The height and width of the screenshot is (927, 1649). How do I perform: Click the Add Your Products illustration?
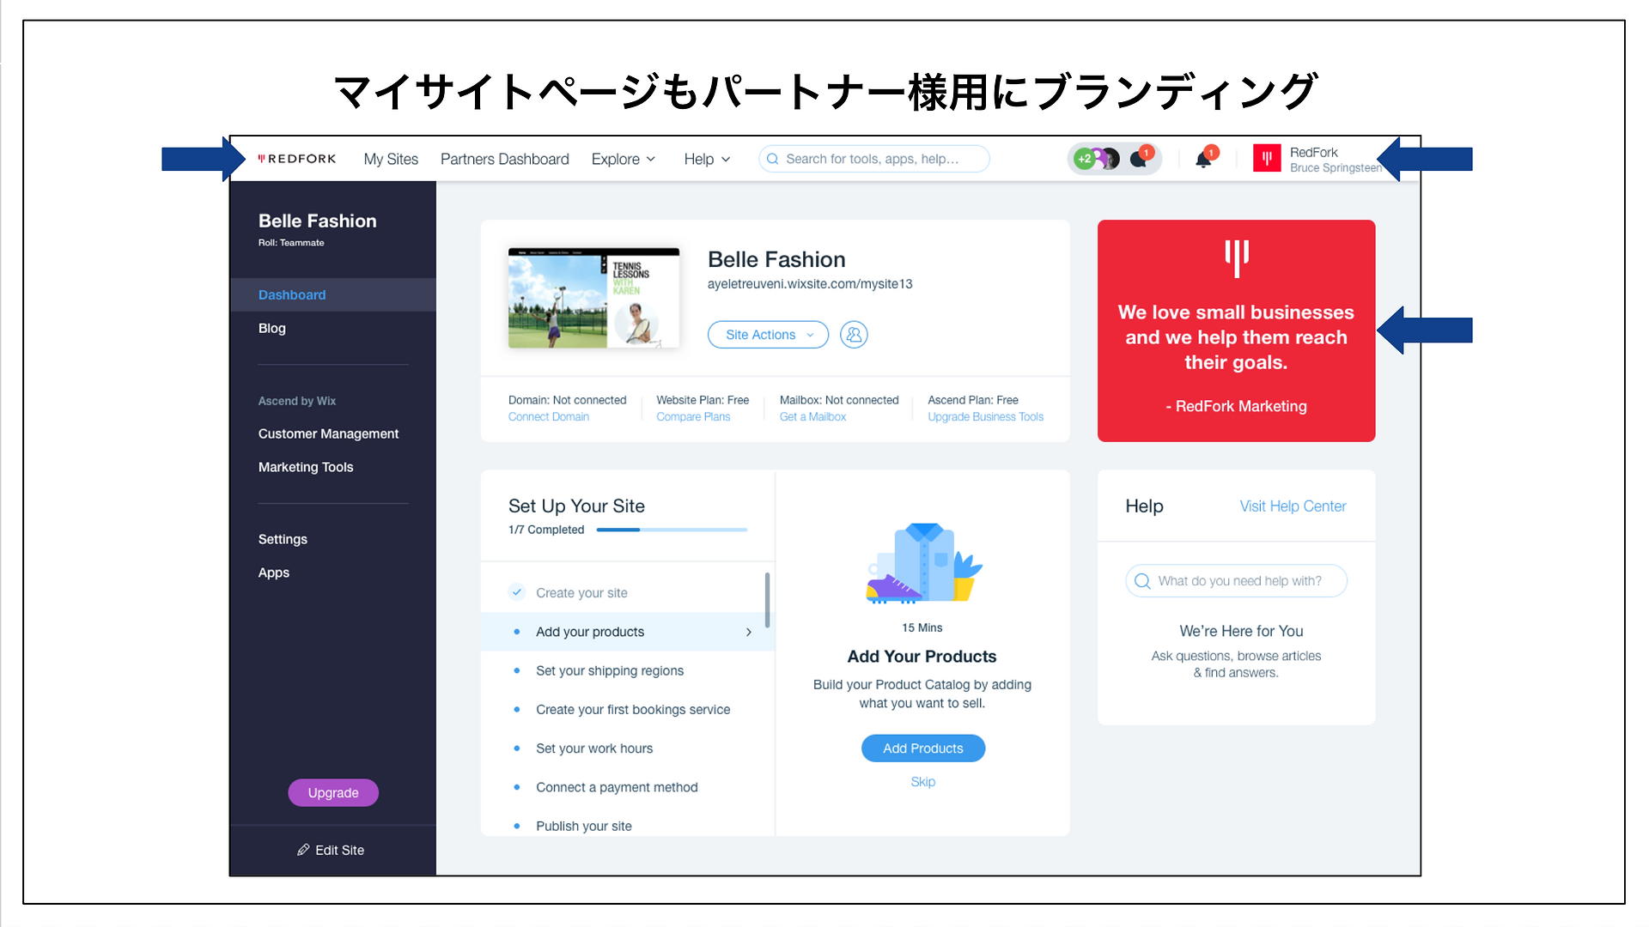point(923,563)
